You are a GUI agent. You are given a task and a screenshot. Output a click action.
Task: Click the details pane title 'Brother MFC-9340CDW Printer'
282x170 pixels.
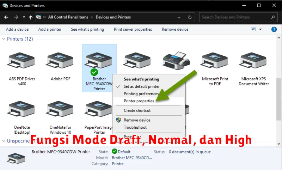pos(61,152)
